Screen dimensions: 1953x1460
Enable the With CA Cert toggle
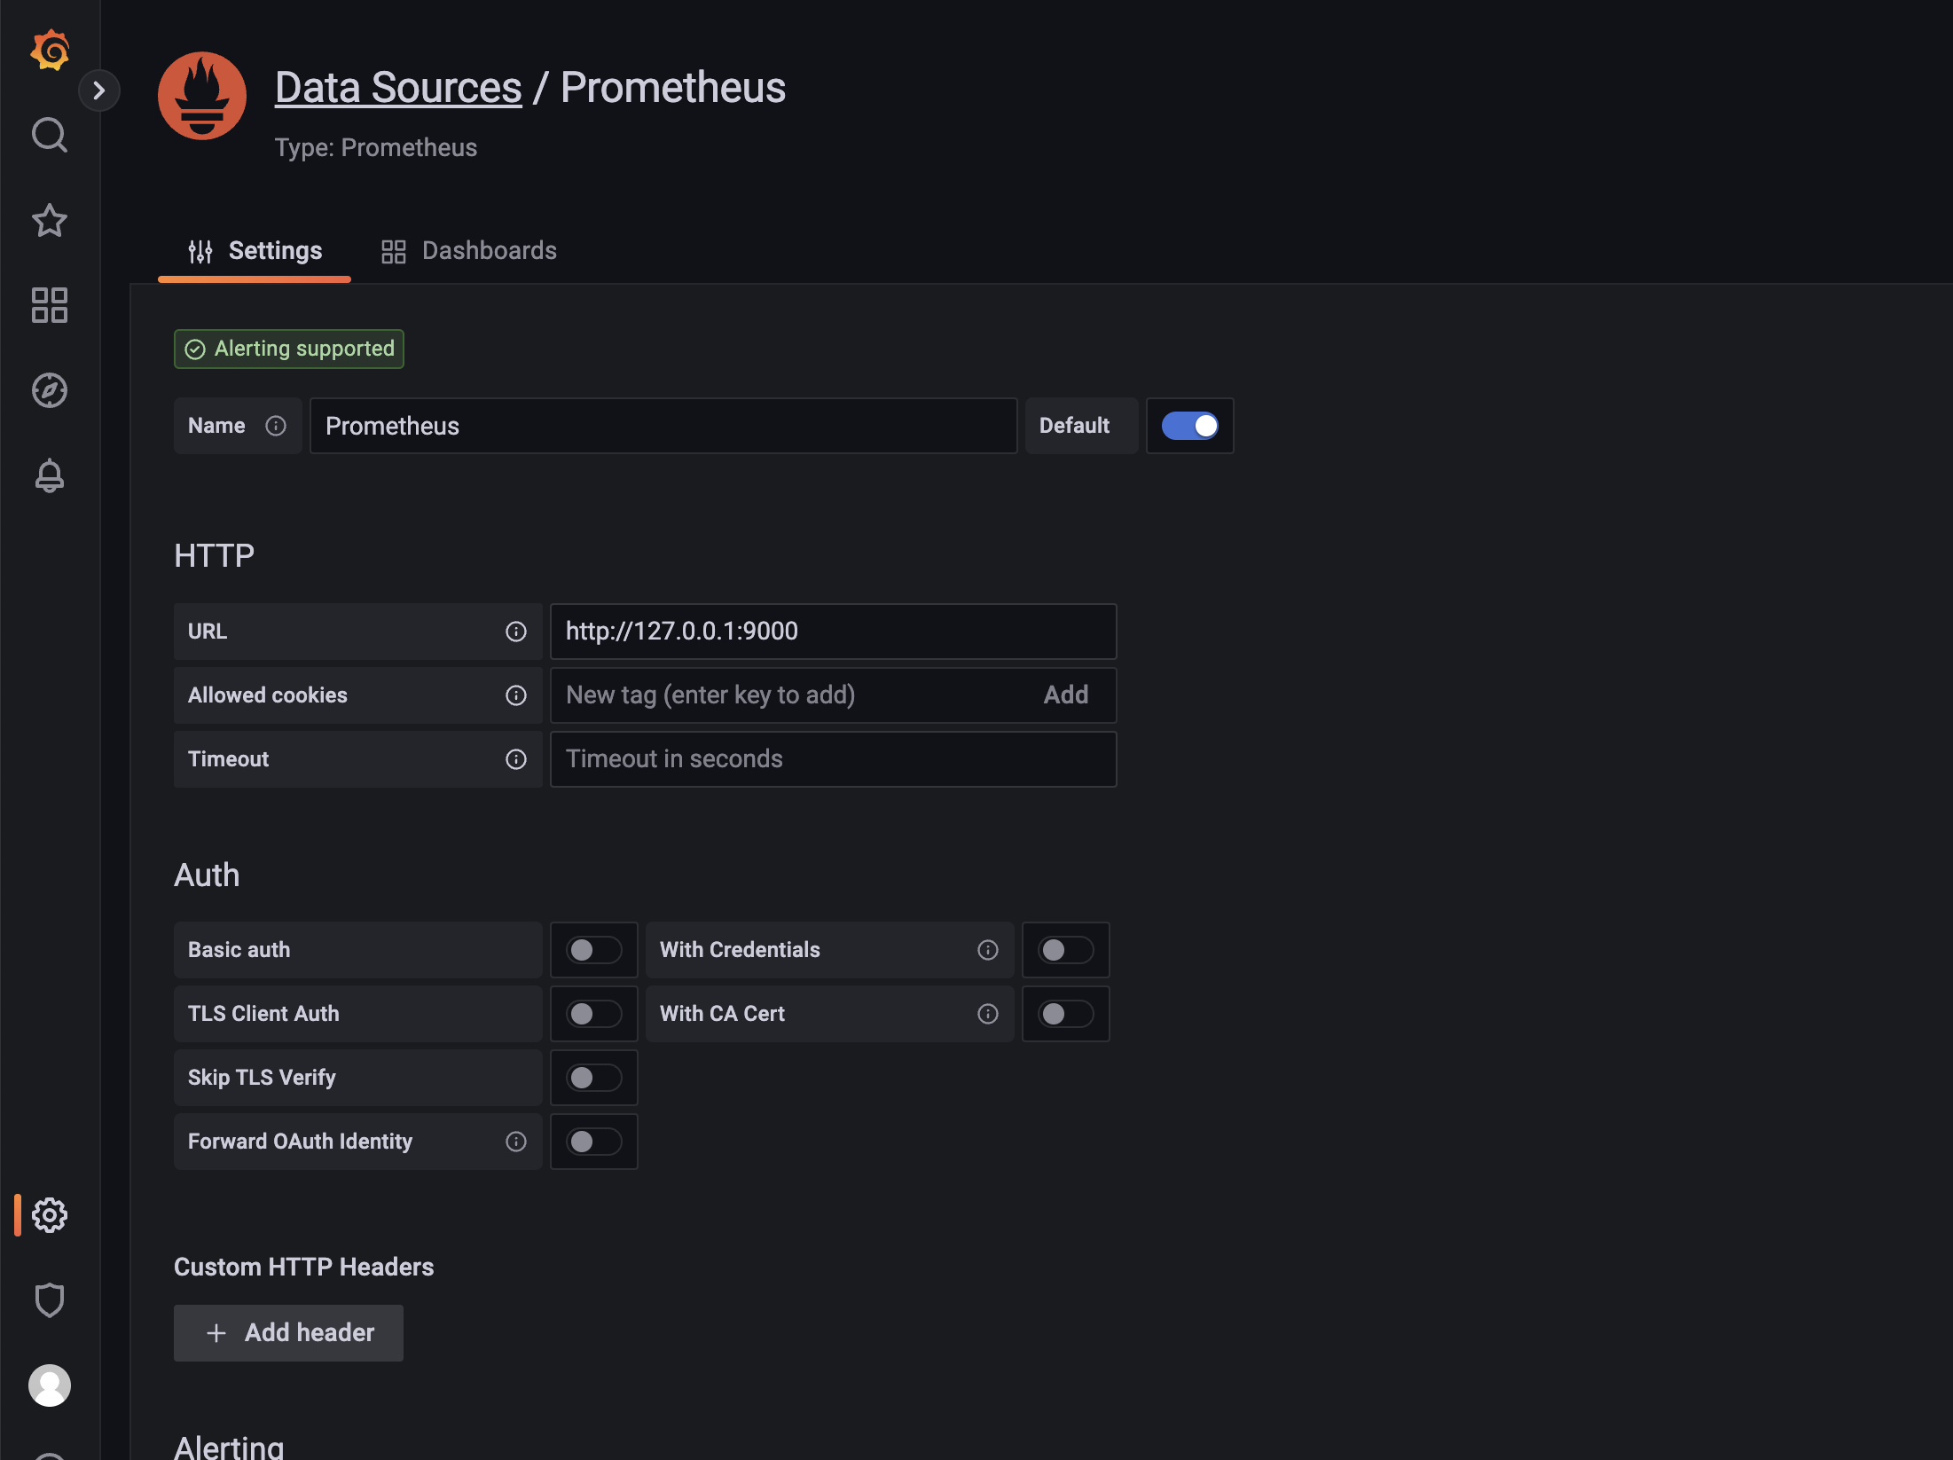click(1065, 1014)
